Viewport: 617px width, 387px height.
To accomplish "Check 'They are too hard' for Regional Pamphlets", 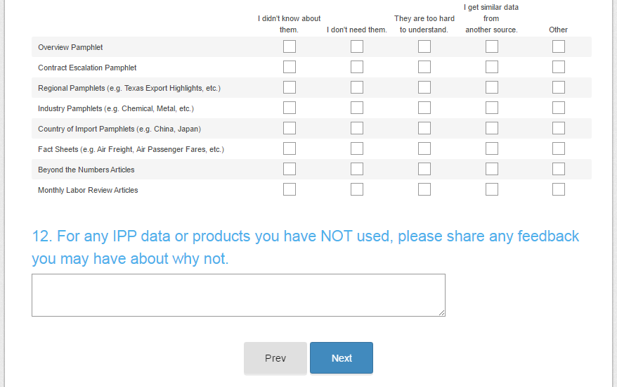I will pos(424,87).
